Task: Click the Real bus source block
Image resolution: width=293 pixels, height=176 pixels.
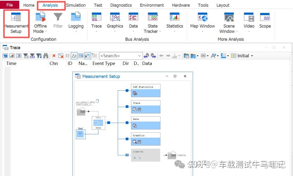Action: tap(80, 134)
